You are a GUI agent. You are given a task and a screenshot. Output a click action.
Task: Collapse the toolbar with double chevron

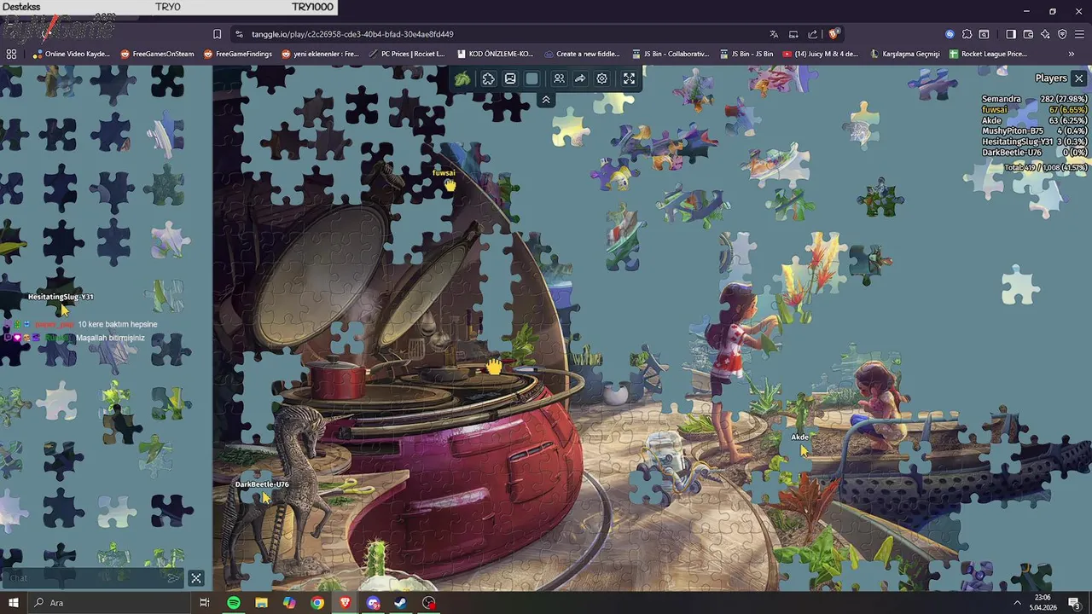click(x=546, y=100)
